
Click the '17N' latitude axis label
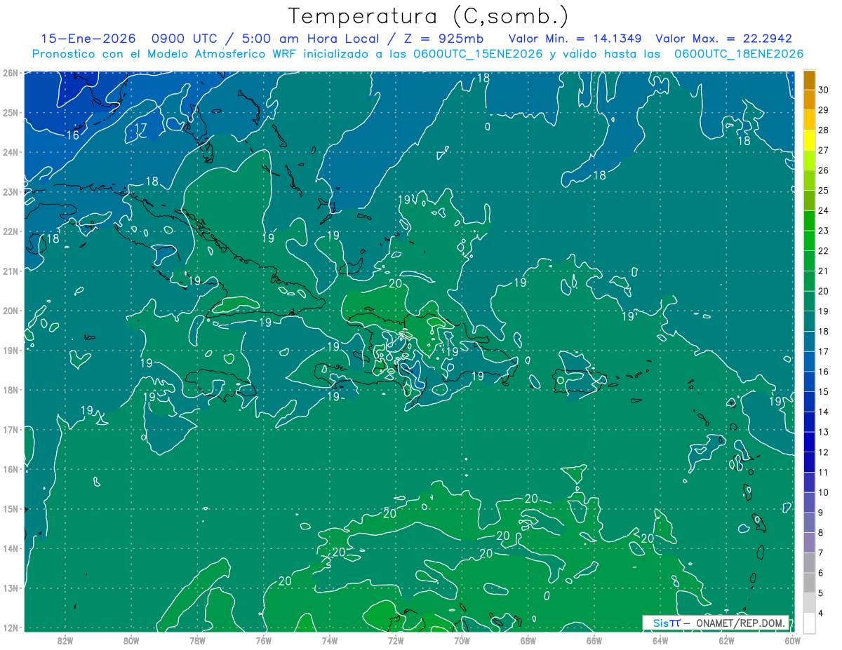coord(10,429)
